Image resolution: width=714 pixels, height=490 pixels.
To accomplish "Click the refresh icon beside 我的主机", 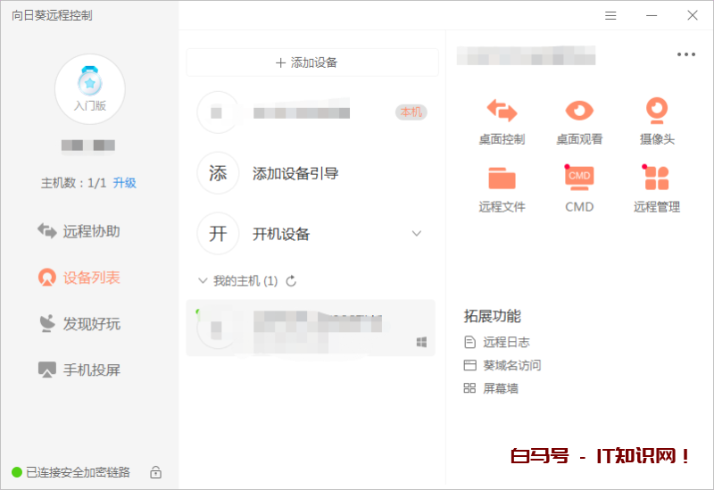I will pos(291,281).
